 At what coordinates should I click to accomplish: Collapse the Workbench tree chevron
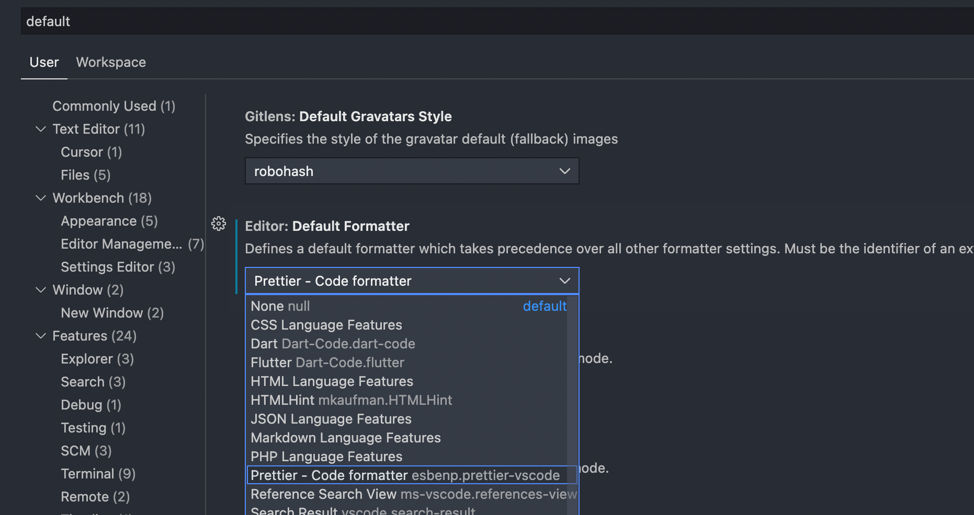pyautogui.click(x=40, y=198)
